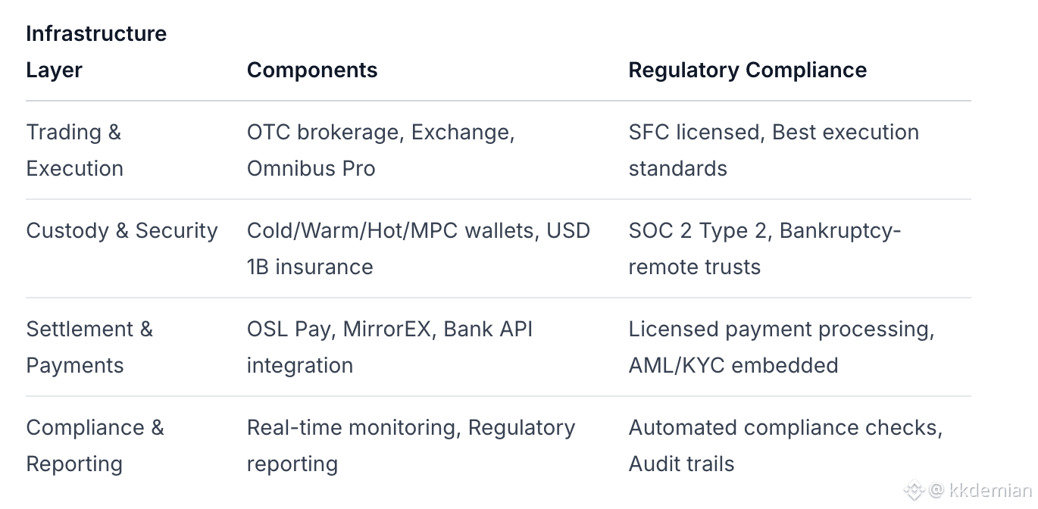Image resolution: width=1038 pixels, height=509 pixels.
Task: Click the @kkdemian watermark username
Action: (980, 490)
